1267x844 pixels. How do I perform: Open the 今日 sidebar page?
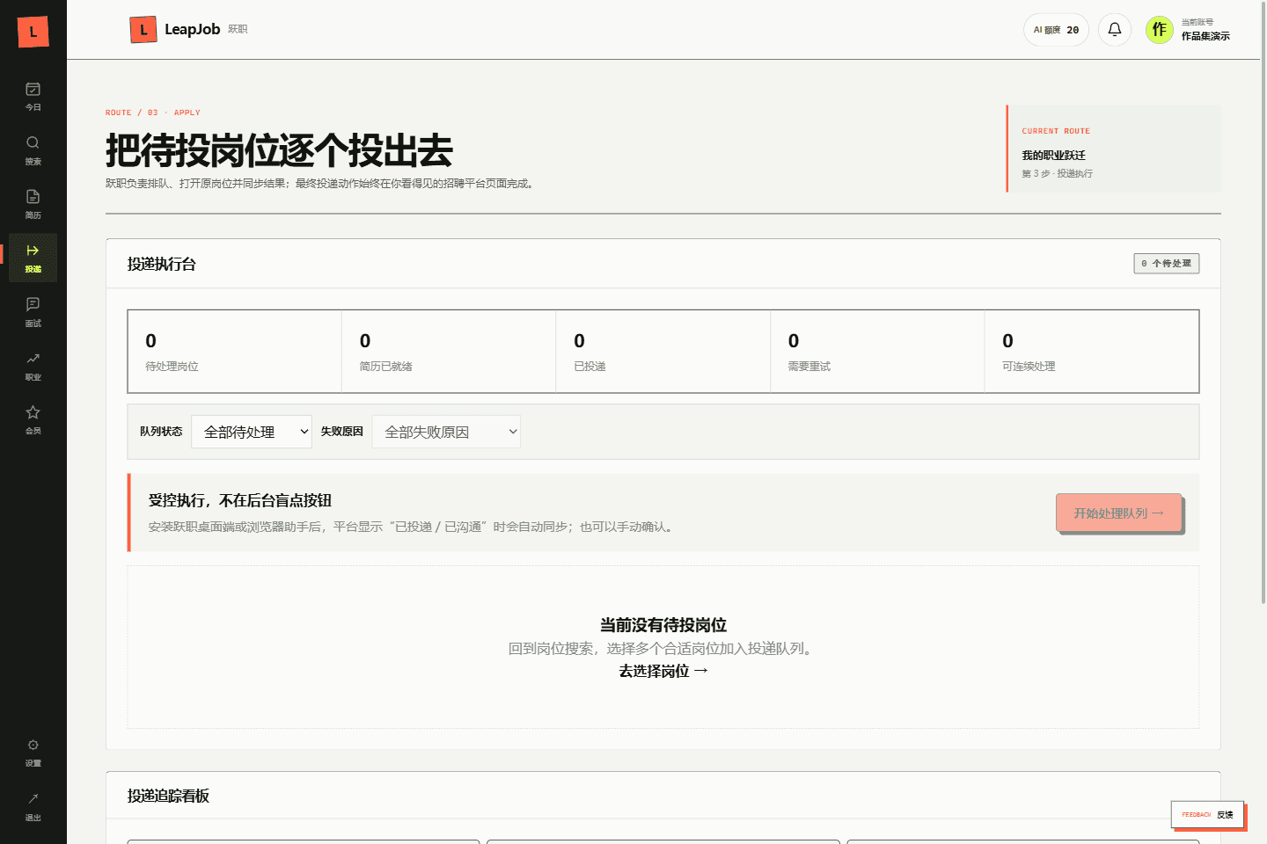coord(33,97)
